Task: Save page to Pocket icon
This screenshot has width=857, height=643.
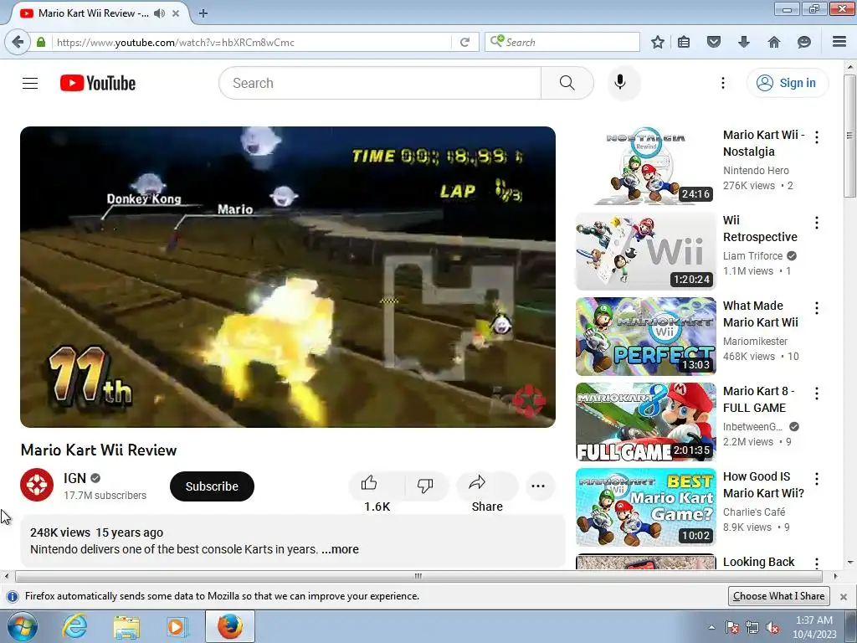Action: [x=714, y=42]
